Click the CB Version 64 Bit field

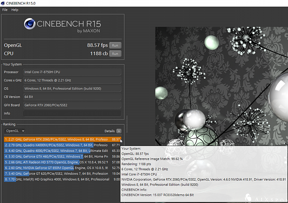click(72, 97)
